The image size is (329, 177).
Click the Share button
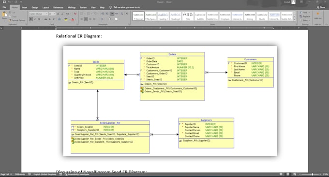(x=321, y=7)
